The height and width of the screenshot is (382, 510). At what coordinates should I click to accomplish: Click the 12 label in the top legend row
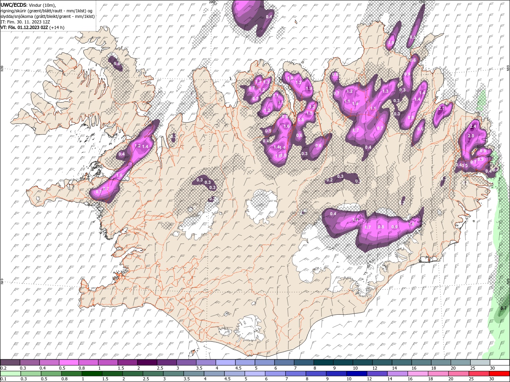375,368
